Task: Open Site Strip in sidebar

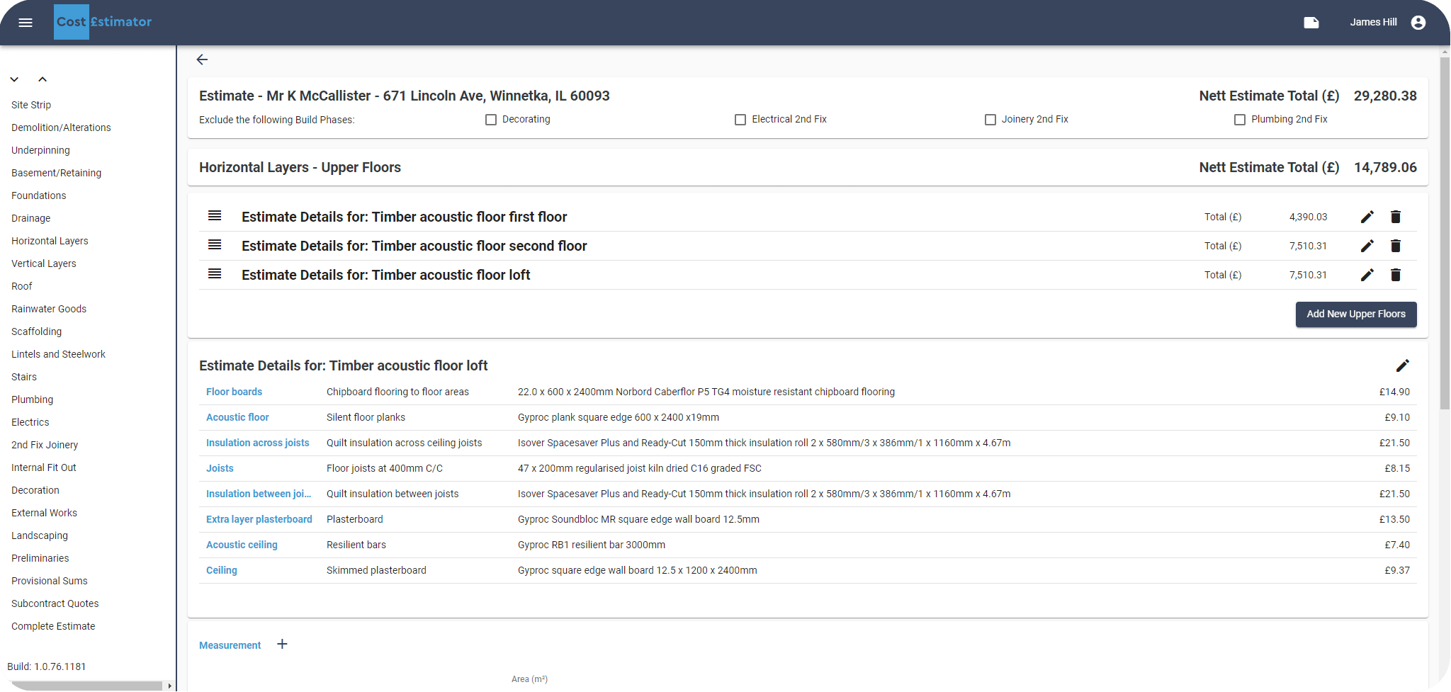Action: coord(31,105)
